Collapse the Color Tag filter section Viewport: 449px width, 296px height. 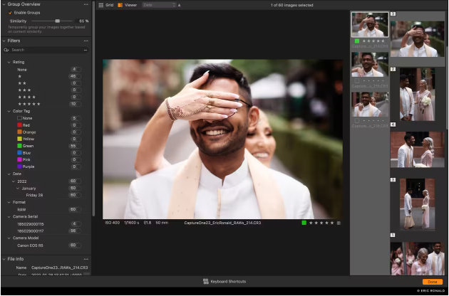(x=9, y=110)
